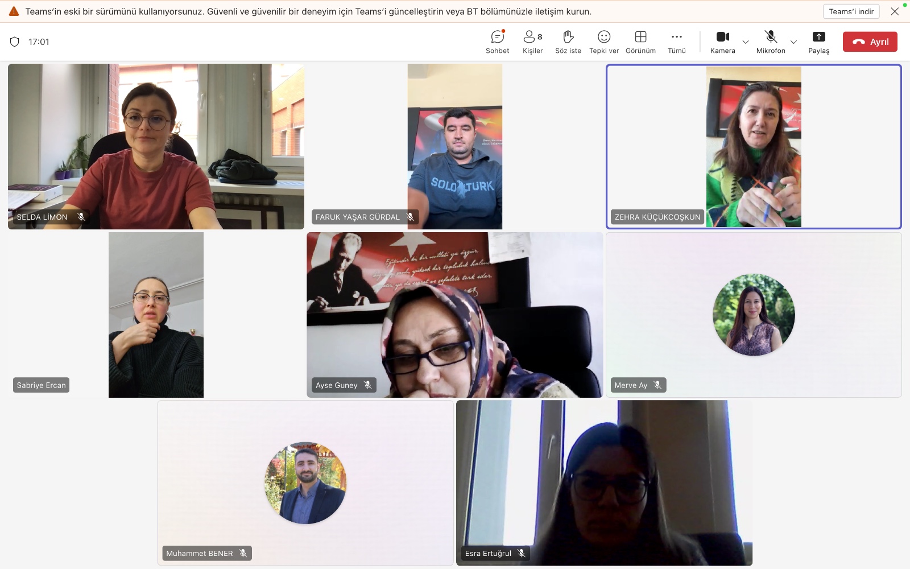Click the Teams'i indir button
Image resolution: width=910 pixels, height=569 pixels.
click(851, 11)
